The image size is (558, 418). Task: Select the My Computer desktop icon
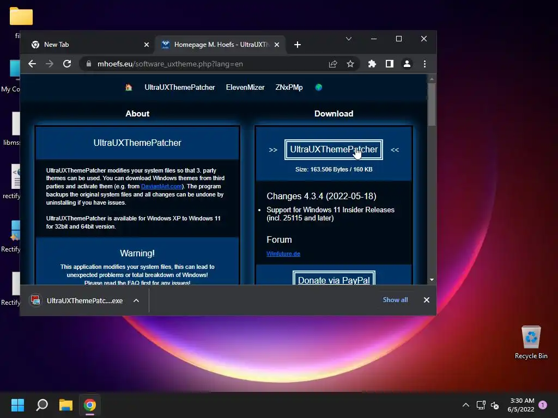11,76
